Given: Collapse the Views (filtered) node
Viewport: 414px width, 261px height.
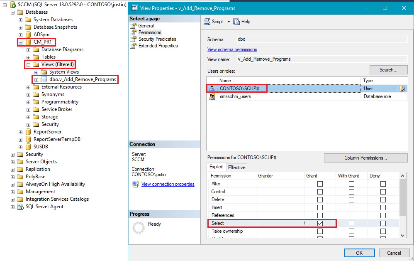Looking at the screenshot, I should point(28,65).
